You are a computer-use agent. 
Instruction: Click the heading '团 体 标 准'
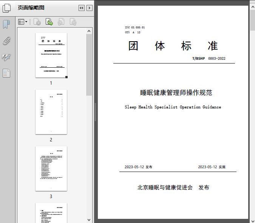click(x=173, y=46)
